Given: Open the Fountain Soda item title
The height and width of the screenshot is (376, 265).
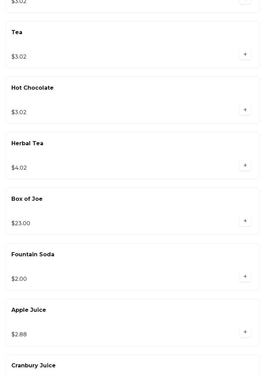Looking at the screenshot, I should [33, 254].
